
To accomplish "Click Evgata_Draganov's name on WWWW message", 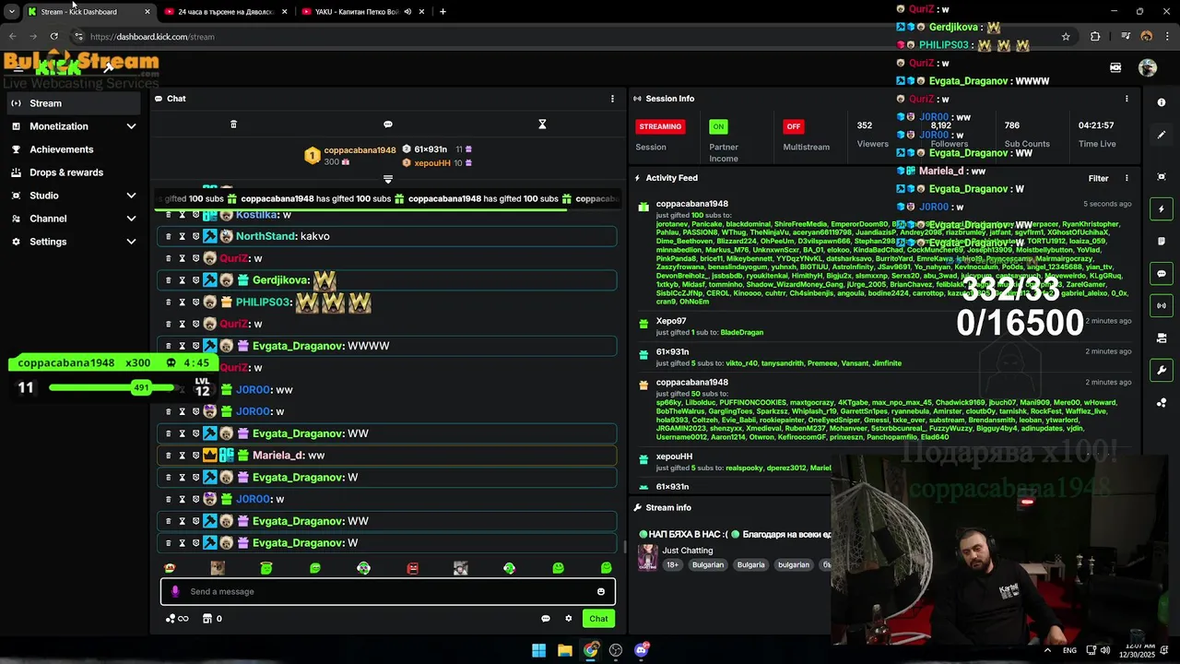I will pyautogui.click(x=297, y=346).
